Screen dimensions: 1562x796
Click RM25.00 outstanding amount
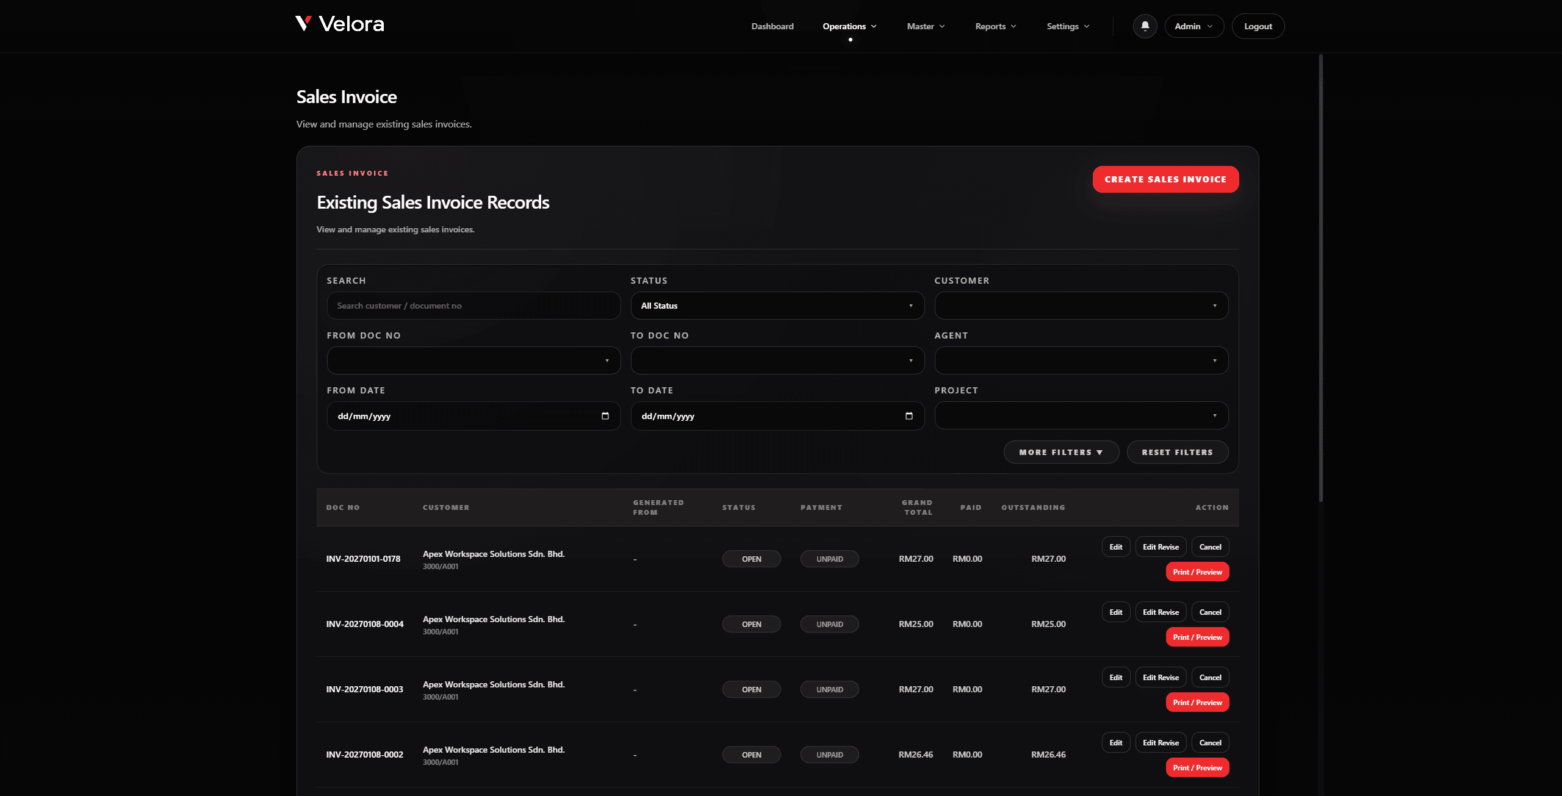[x=1048, y=624]
